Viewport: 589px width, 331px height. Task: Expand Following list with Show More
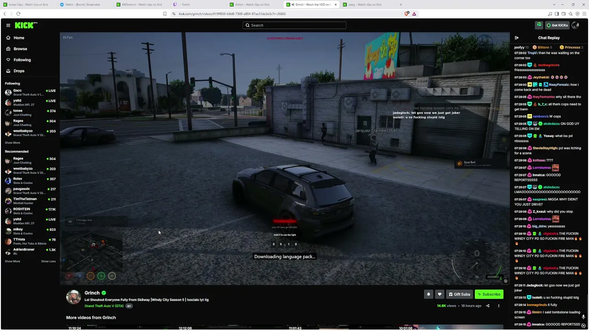(12, 143)
